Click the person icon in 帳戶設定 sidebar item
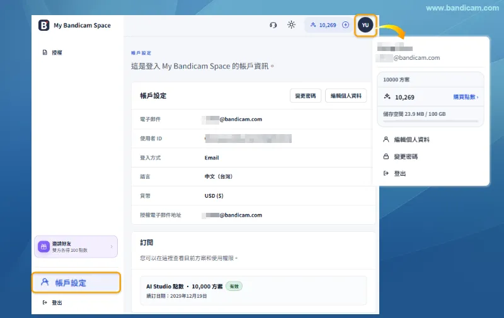504x318 pixels. [x=45, y=282]
